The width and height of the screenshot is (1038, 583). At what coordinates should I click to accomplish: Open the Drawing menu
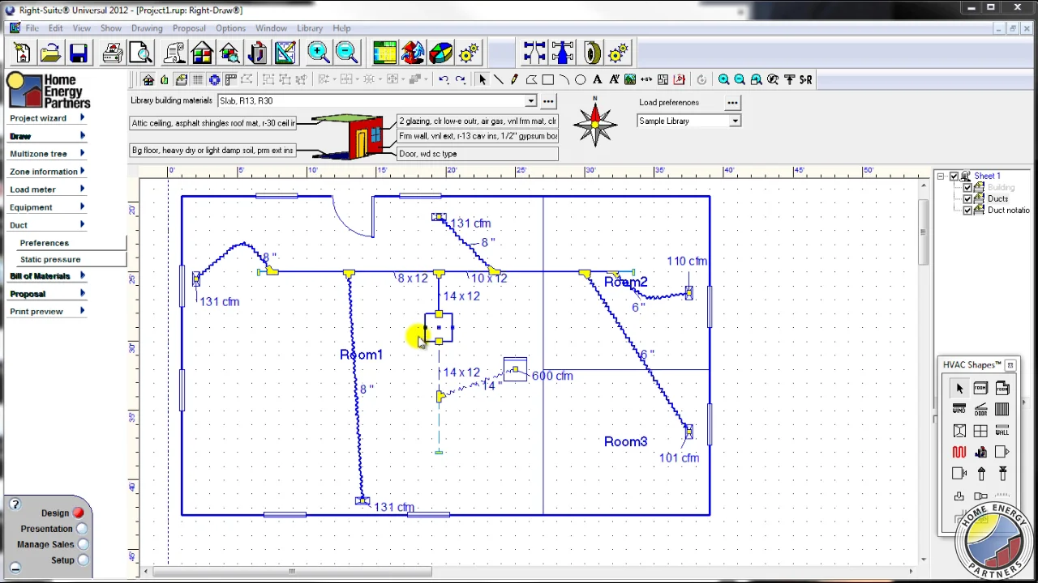click(147, 28)
